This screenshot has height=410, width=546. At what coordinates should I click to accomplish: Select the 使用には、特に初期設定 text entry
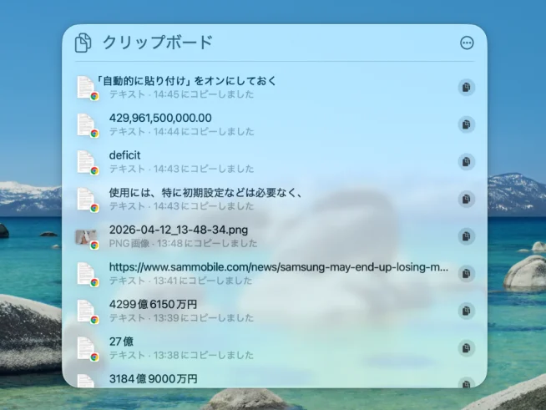[x=205, y=193]
